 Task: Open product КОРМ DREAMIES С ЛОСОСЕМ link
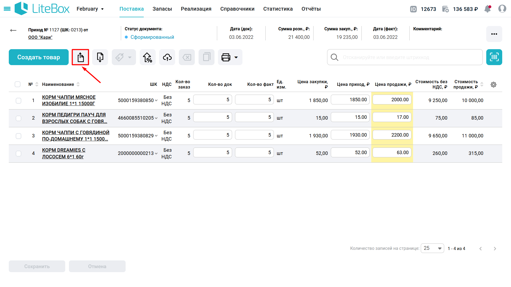coord(64,153)
